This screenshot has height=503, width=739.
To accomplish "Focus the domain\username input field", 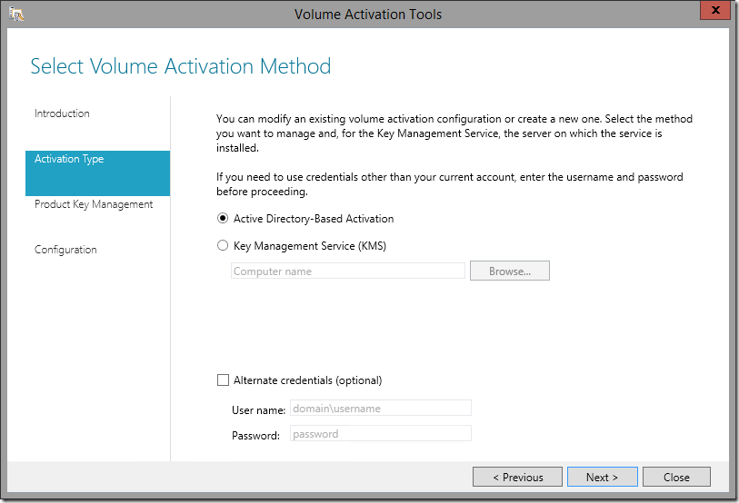I will [380, 409].
